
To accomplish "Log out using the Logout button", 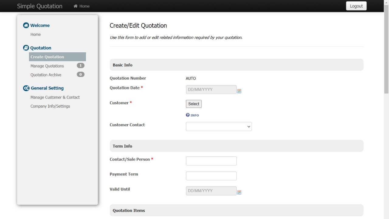I will (356, 6).
